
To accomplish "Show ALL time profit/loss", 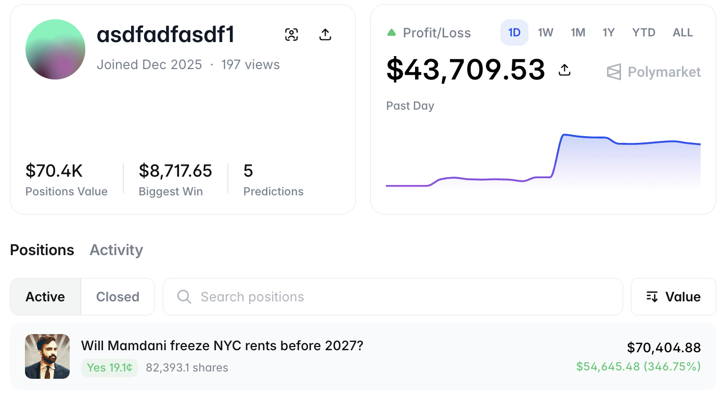I will click(x=683, y=33).
